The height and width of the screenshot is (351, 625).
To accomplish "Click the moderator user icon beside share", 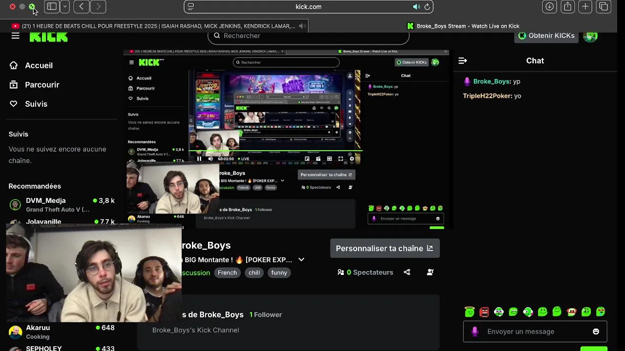I will (x=430, y=272).
